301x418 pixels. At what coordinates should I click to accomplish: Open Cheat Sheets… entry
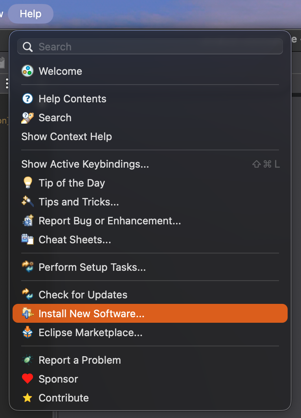pyautogui.click(x=150, y=239)
